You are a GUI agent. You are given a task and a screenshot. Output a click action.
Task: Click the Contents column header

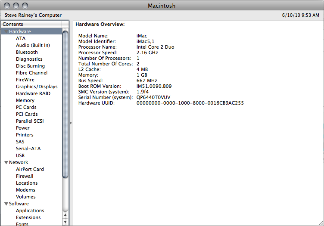pyautogui.click(x=31, y=24)
